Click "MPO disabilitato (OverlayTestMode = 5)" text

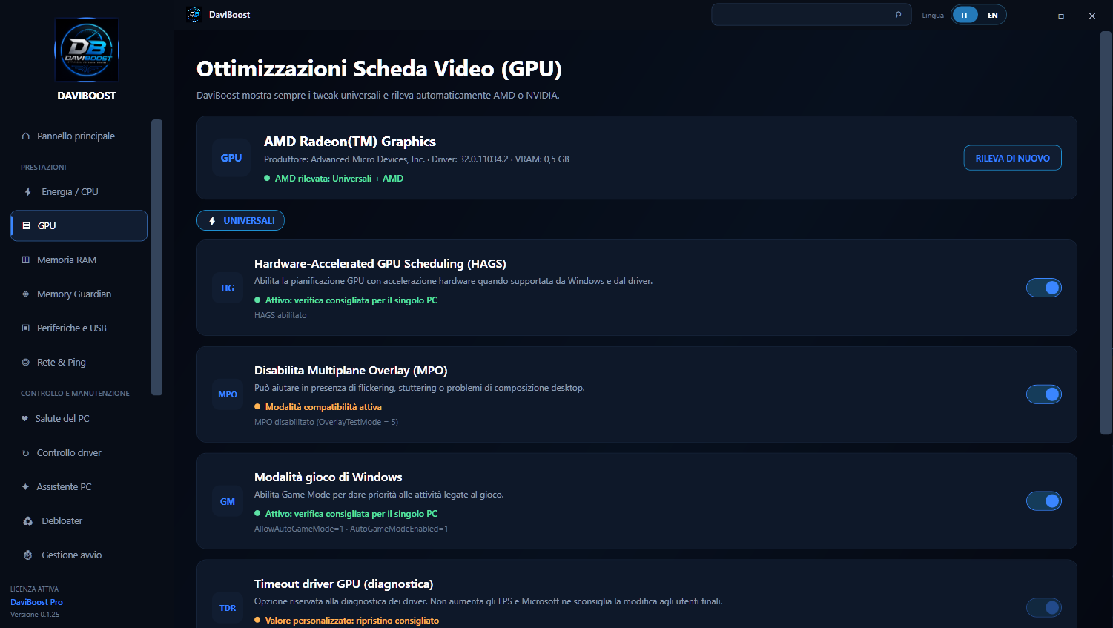(326, 422)
